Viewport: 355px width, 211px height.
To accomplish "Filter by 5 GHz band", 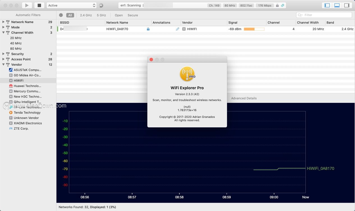I will coord(101,15).
